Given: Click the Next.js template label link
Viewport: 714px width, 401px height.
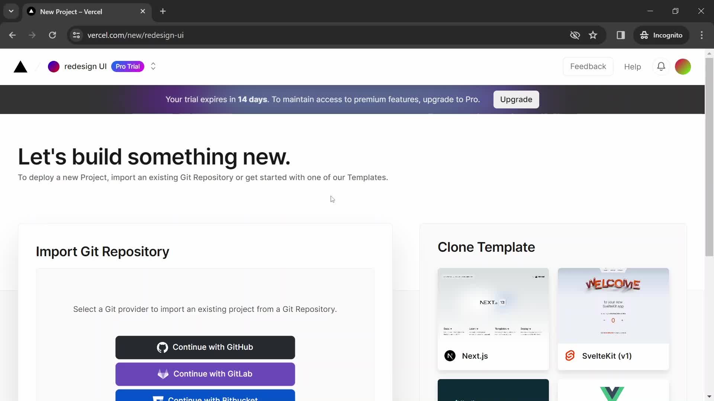Looking at the screenshot, I should click(x=475, y=355).
